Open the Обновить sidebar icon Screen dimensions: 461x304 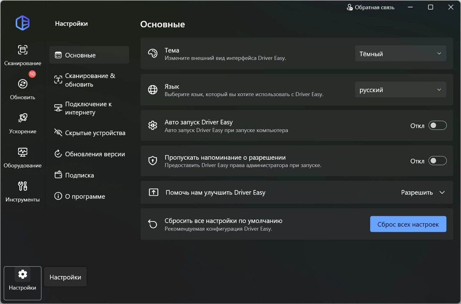tap(23, 84)
